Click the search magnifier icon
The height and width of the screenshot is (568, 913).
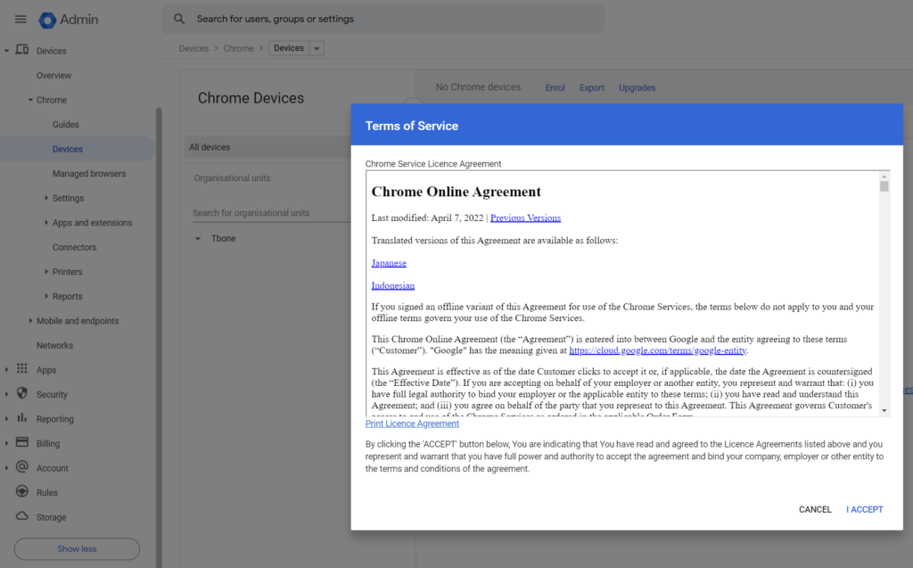click(x=179, y=20)
